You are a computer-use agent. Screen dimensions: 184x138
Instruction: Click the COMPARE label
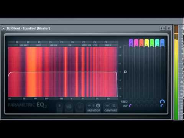tap(111, 110)
